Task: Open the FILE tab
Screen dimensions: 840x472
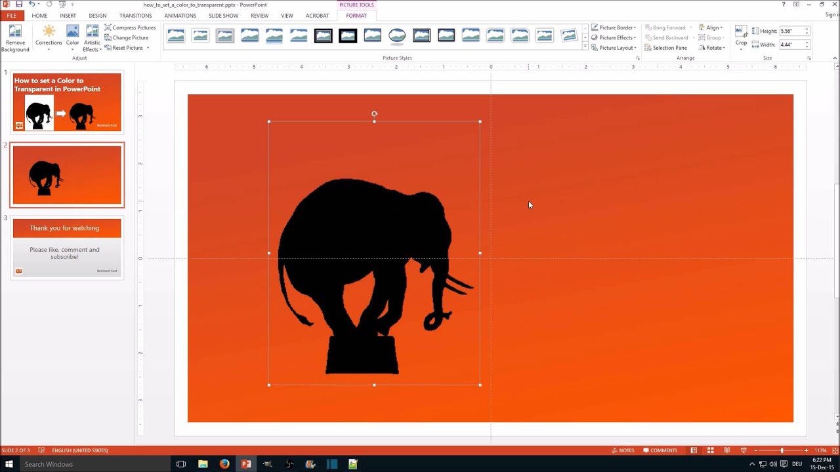Action: click(x=11, y=16)
